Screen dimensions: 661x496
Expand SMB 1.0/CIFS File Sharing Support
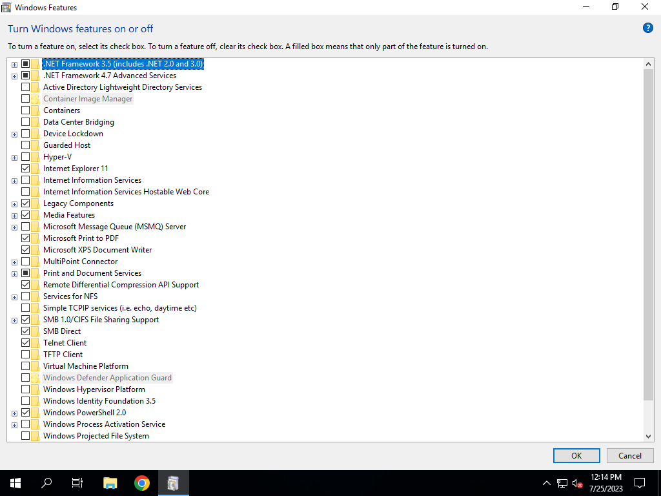[x=14, y=320]
